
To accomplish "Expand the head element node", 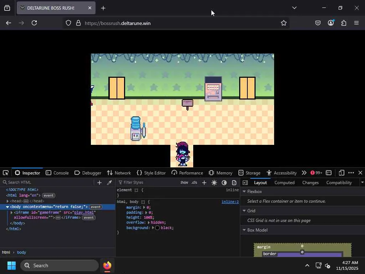I will [8, 201].
